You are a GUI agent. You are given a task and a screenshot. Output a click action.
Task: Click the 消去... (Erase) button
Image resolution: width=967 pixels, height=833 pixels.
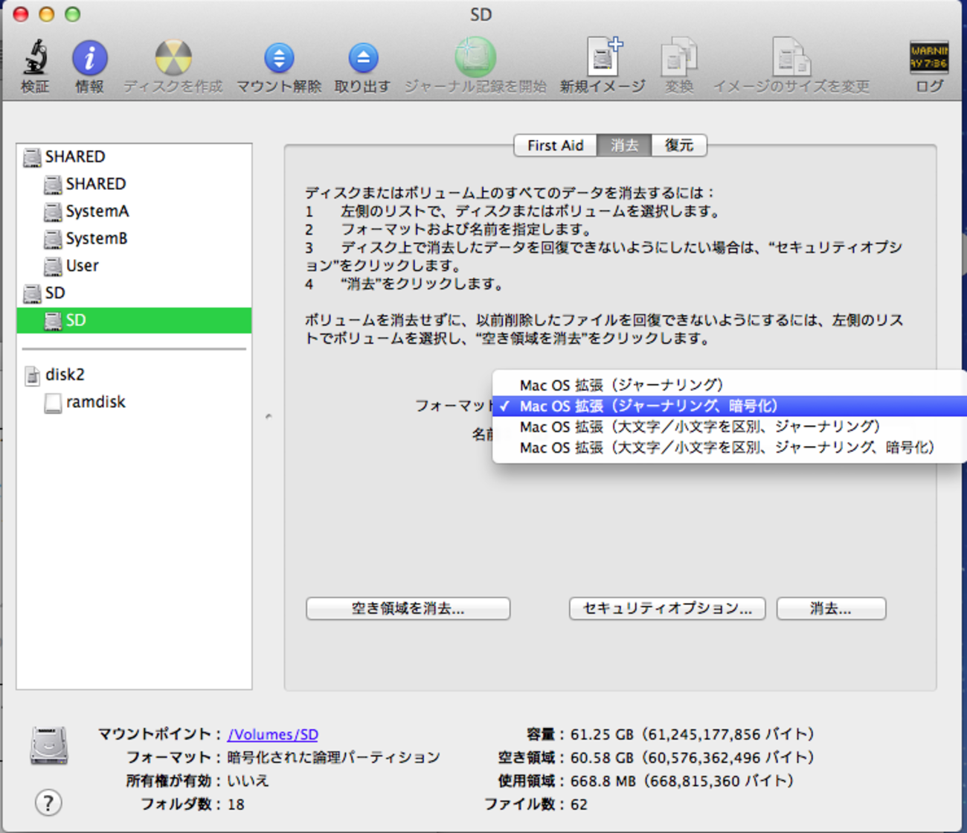click(830, 608)
